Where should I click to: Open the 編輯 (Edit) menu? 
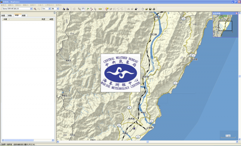point(11,5)
